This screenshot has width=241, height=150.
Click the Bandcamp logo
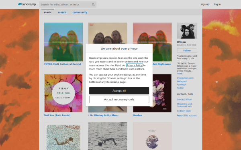pyautogui.click(x=27, y=4)
